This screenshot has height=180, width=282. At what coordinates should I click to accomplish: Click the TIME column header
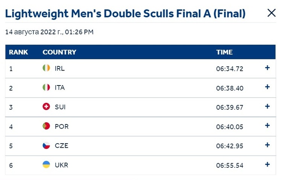[x=224, y=52]
